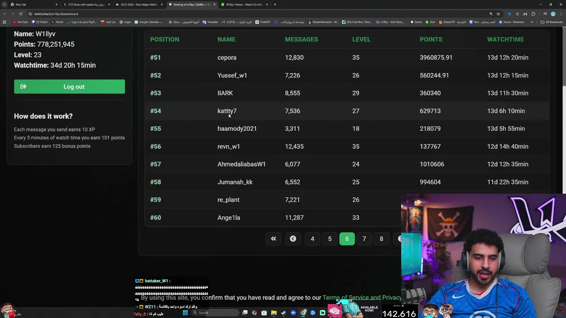Go to previous leaderboard page arrow
This screenshot has width=566, height=318.
[x=293, y=238]
